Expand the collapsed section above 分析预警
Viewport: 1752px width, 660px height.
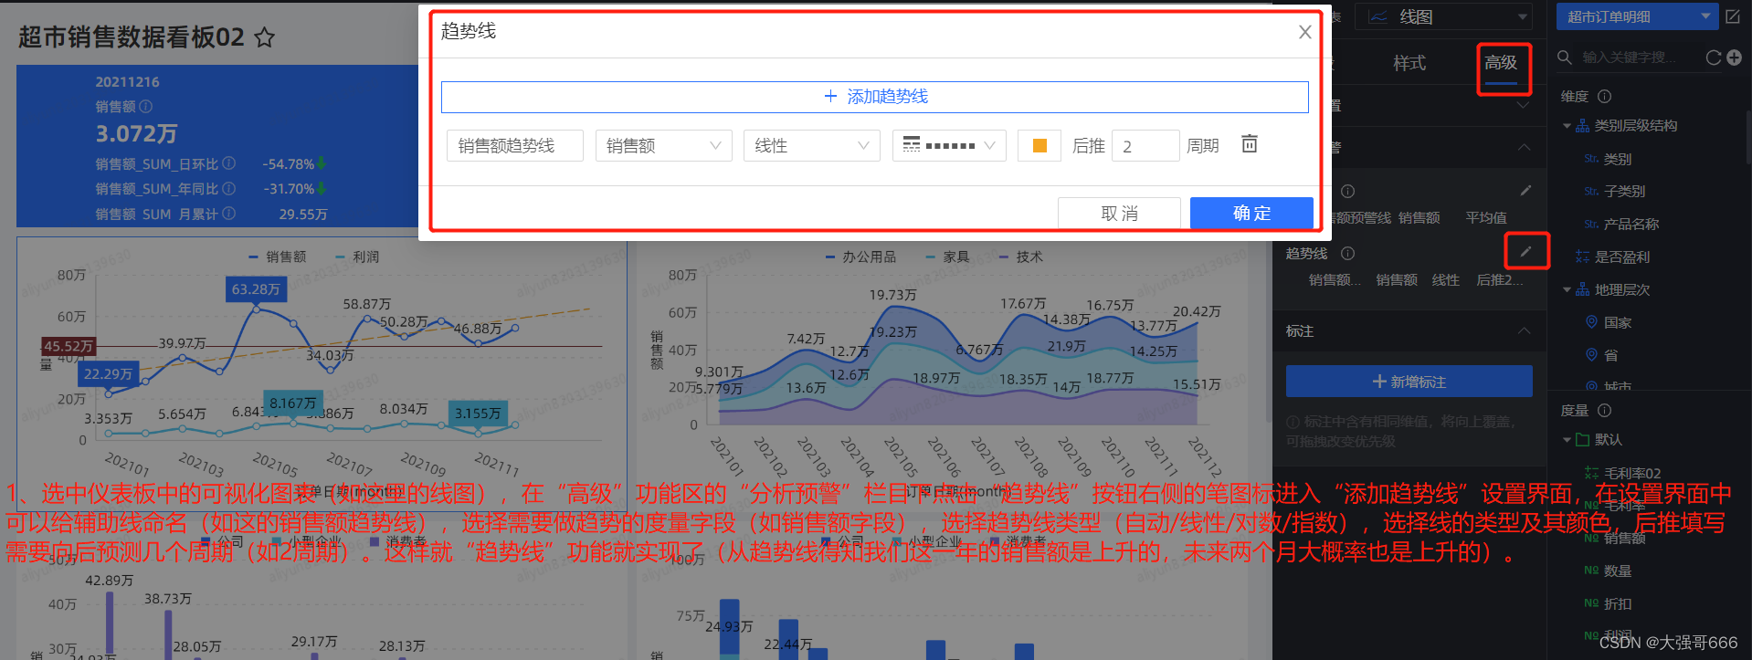point(1524,106)
